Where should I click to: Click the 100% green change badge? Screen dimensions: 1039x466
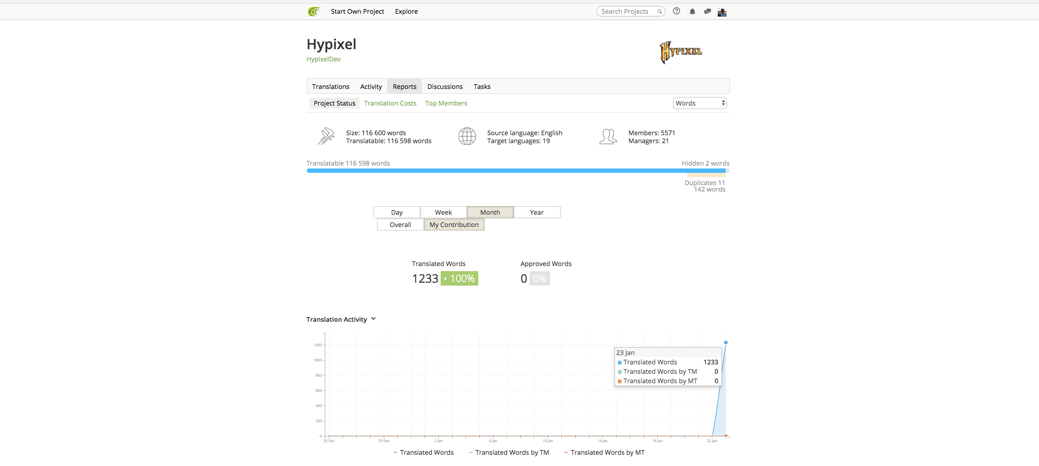(x=459, y=279)
